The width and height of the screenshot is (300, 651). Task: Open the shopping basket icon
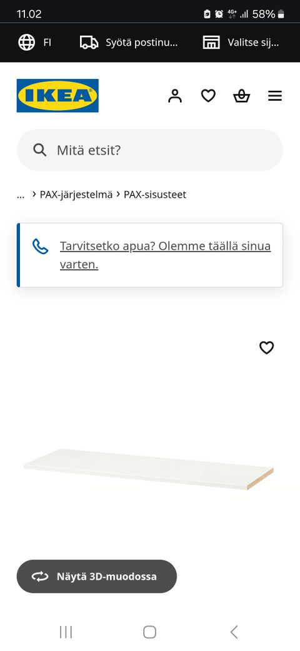click(242, 96)
